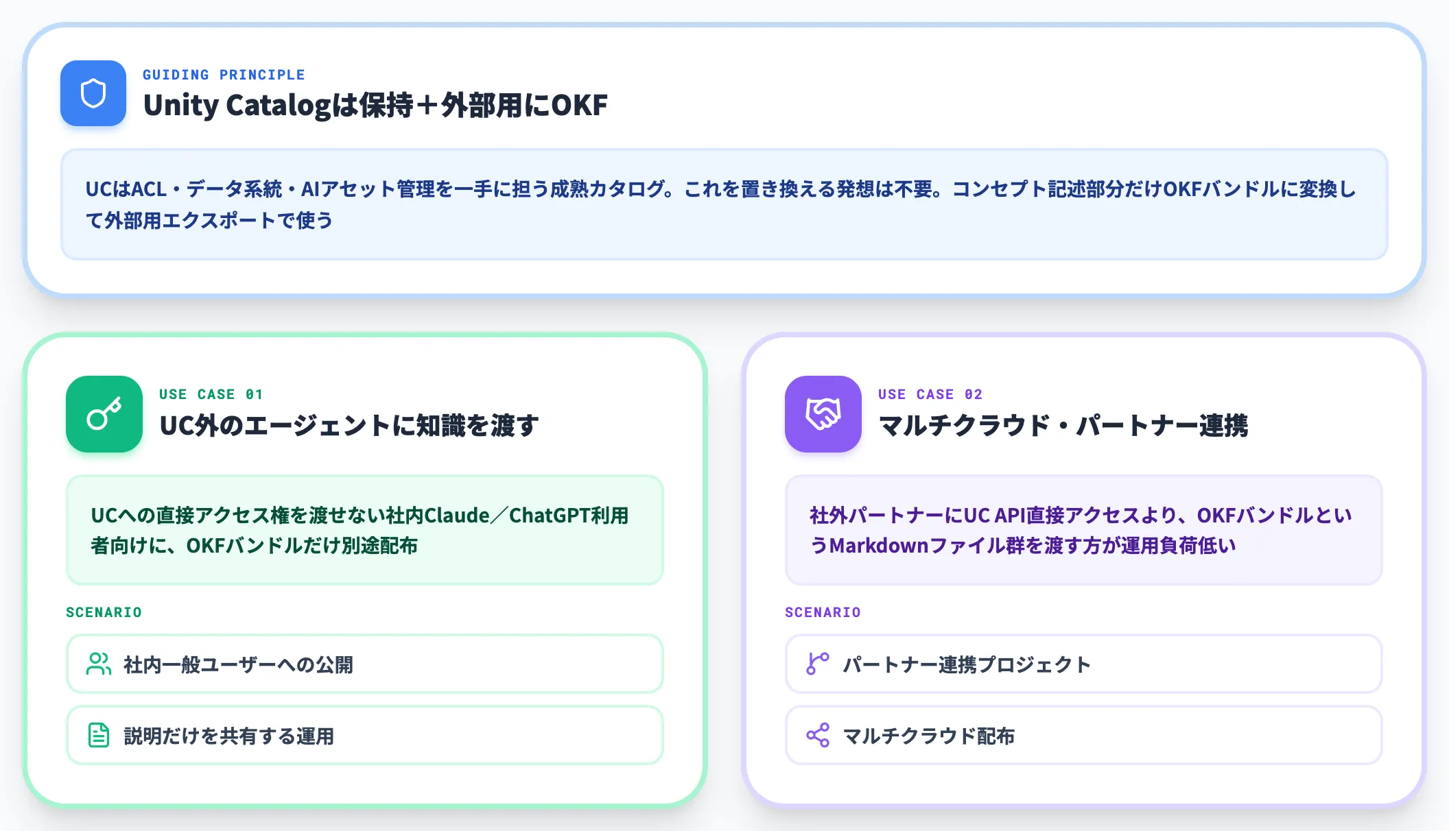This screenshot has height=831, width=1449.
Task: Click the GUIDING PRINCIPLE label
Action: pyautogui.click(x=224, y=75)
